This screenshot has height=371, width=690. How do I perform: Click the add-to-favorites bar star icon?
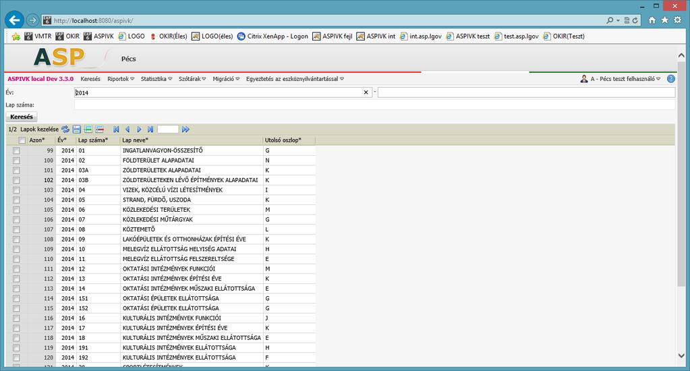(16, 36)
